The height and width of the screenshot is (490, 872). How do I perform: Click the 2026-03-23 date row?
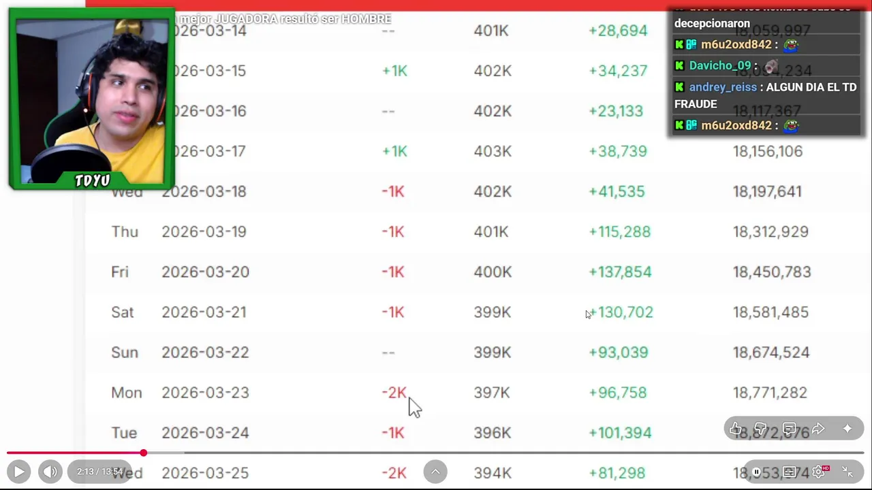pos(205,393)
